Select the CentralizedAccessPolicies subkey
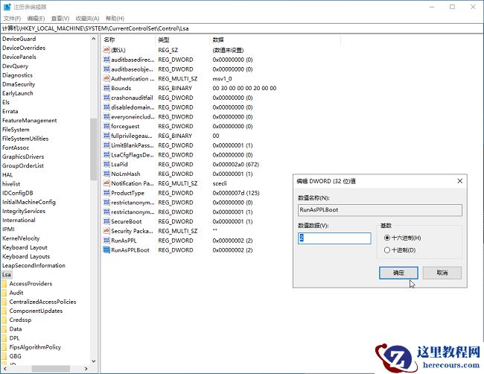The width and height of the screenshot is (484, 374). pos(42,302)
